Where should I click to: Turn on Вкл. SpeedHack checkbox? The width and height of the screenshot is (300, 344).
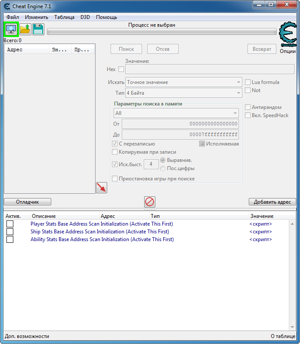click(x=247, y=115)
